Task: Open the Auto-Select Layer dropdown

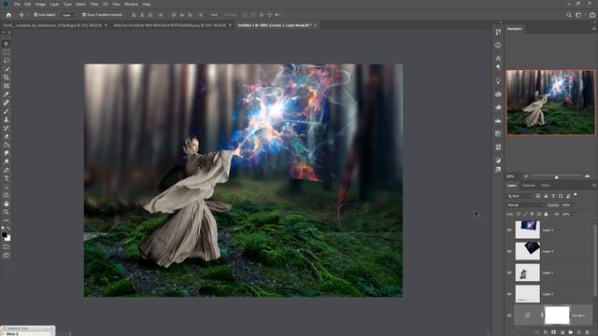Action: click(x=68, y=15)
